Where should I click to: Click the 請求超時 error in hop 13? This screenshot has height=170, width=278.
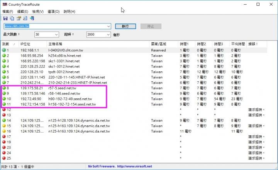tap(256, 115)
